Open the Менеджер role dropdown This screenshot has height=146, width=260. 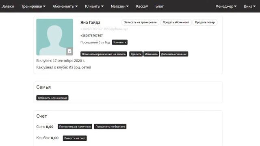(x=226, y=6)
